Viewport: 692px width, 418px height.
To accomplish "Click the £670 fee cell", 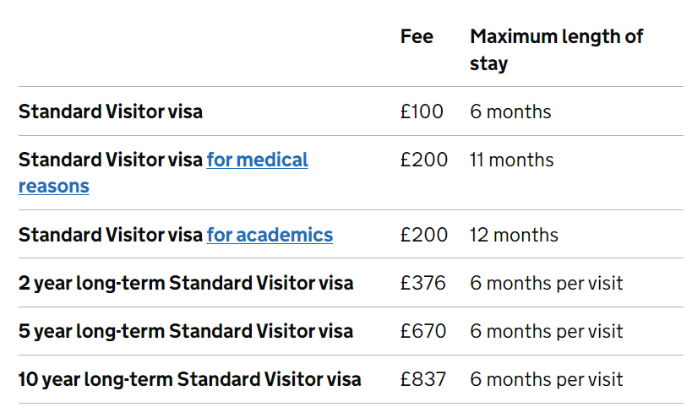I will point(422,331).
